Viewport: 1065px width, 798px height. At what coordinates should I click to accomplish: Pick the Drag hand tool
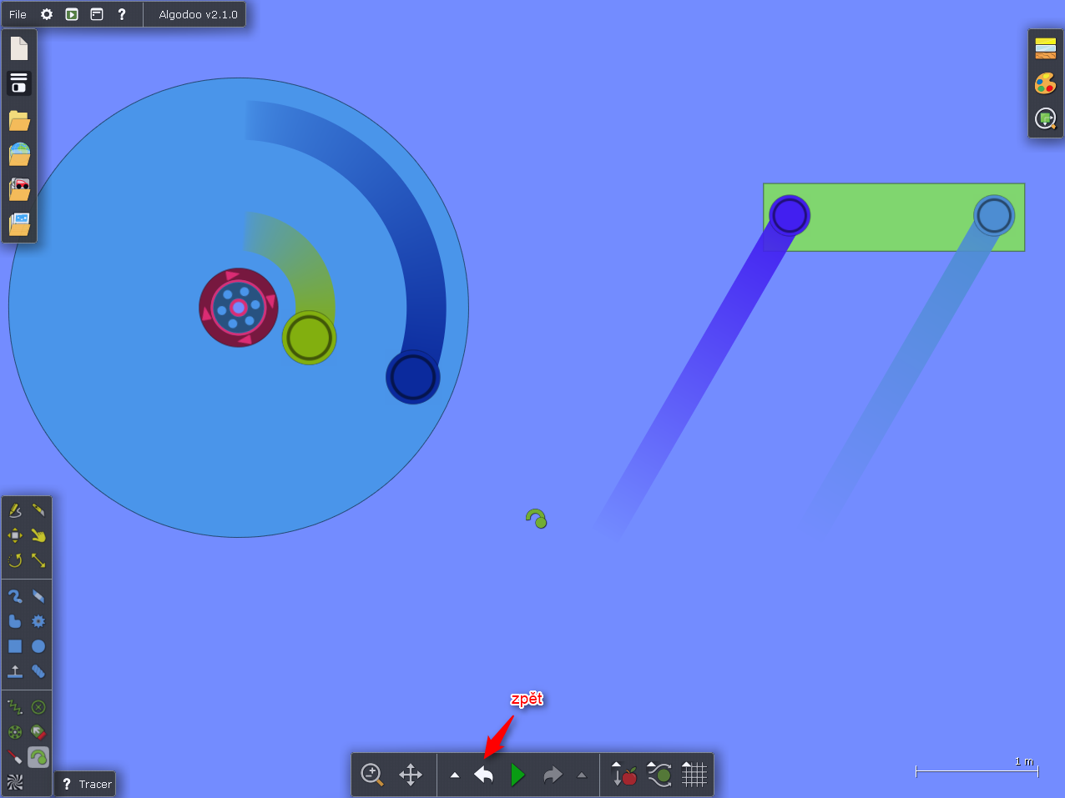coord(38,535)
